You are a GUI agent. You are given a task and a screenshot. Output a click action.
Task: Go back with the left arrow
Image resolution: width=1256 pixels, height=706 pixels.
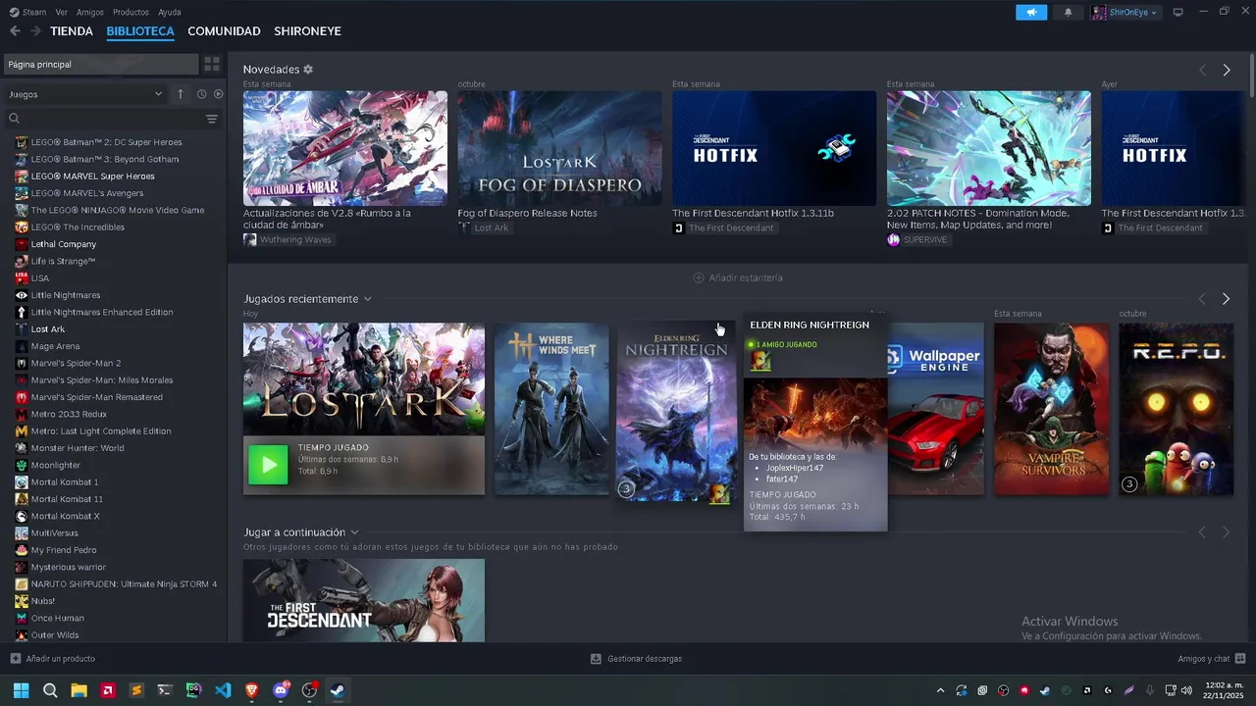[15, 31]
